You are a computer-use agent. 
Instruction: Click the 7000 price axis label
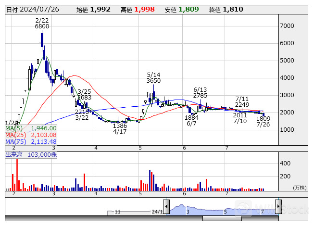(x=287, y=25)
